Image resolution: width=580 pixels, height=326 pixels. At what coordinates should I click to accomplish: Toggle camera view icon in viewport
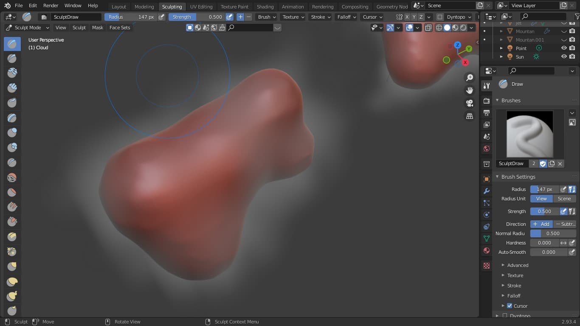coord(470,103)
